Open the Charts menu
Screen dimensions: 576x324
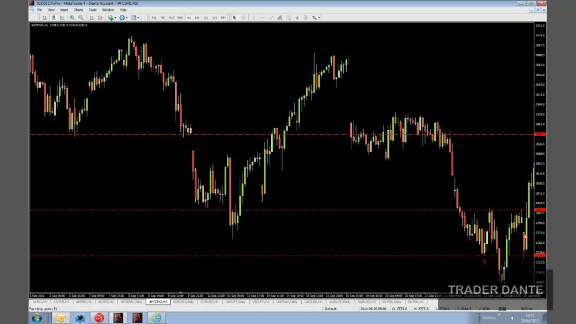point(78,10)
